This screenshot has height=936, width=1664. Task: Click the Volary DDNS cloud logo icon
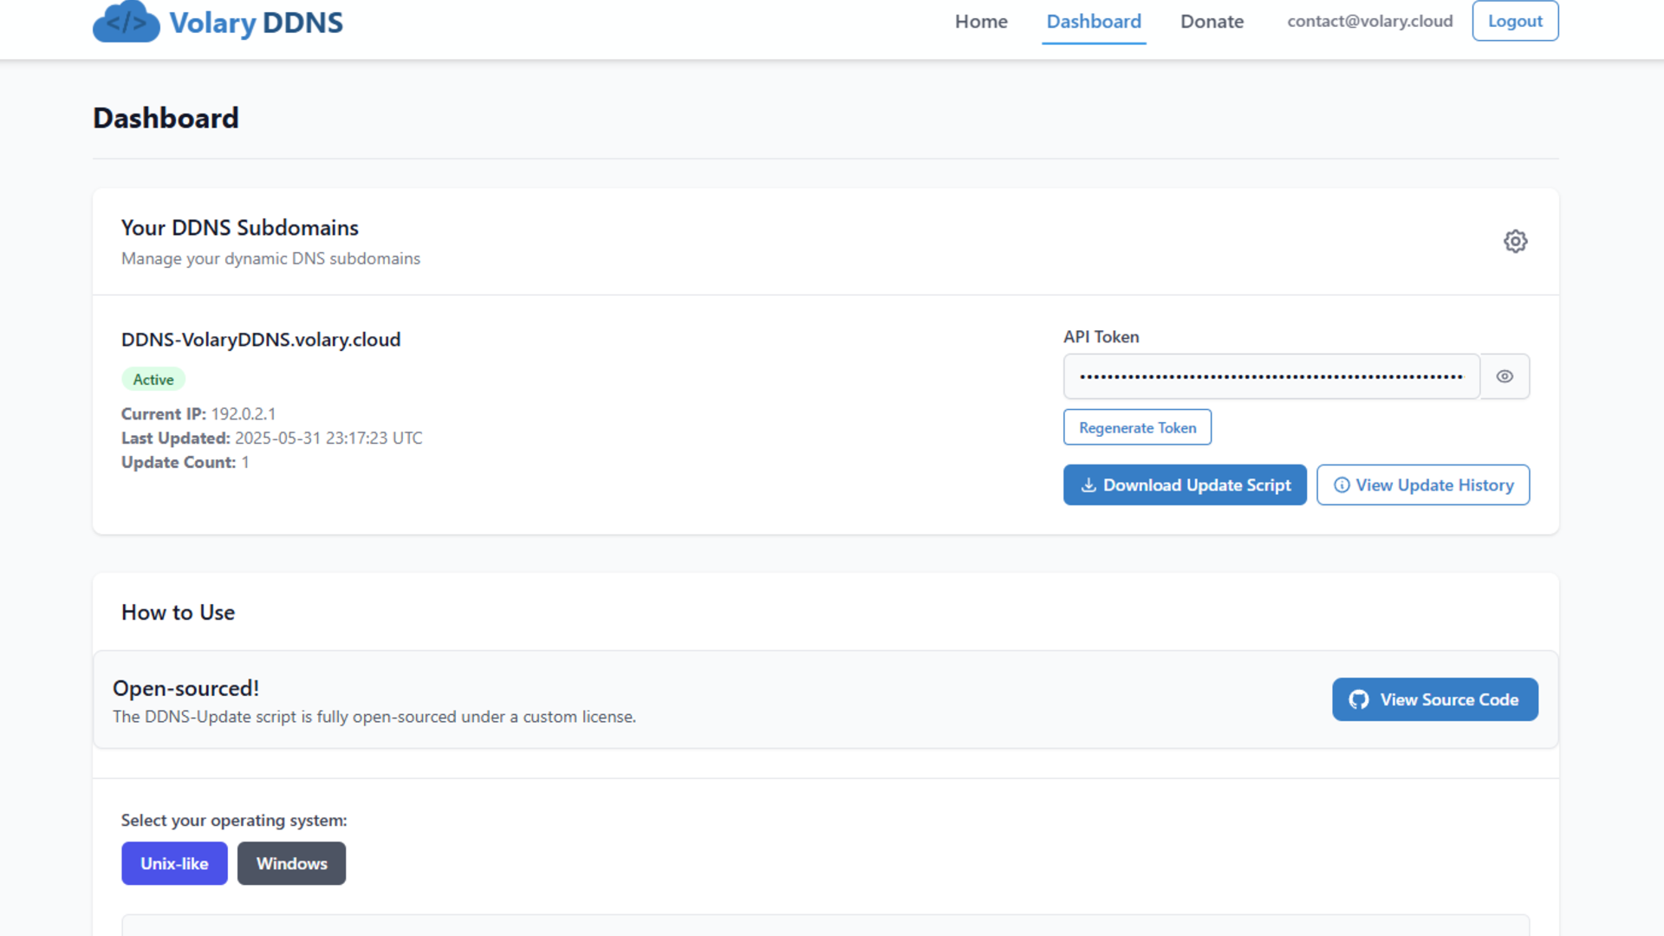127,22
